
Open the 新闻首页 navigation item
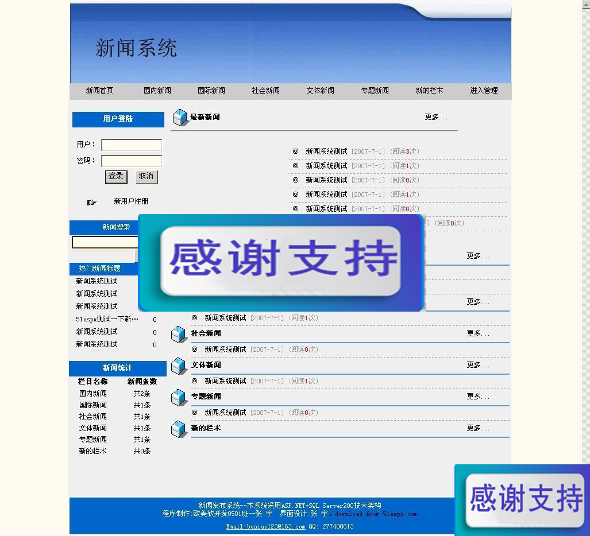pos(99,91)
